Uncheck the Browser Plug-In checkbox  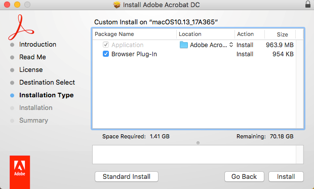pos(106,54)
